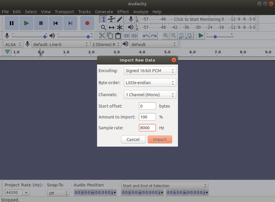Click Fit selection to width icon
The image size is (275, 202).
(181, 36)
